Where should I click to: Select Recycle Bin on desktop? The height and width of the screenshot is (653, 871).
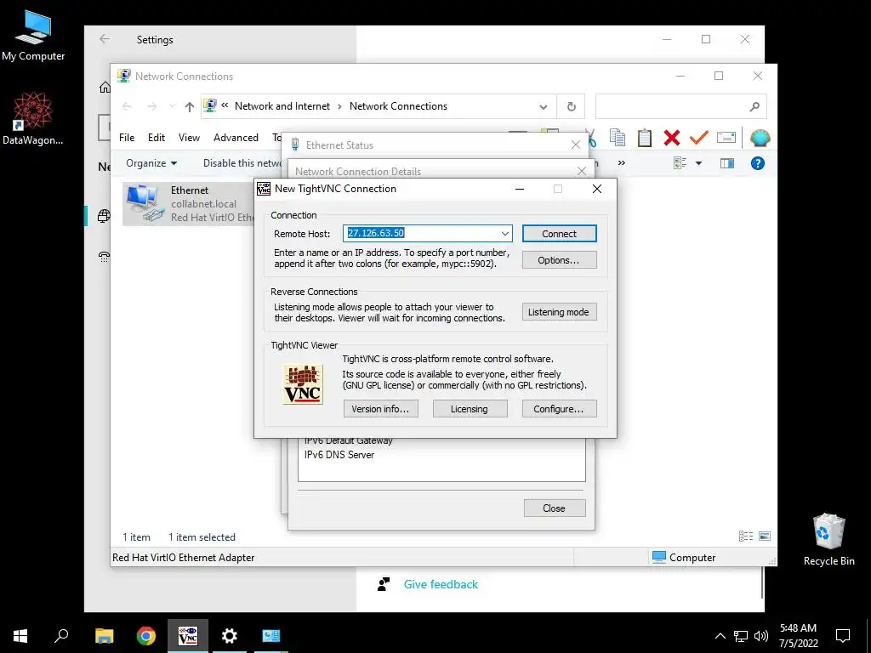(828, 540)
